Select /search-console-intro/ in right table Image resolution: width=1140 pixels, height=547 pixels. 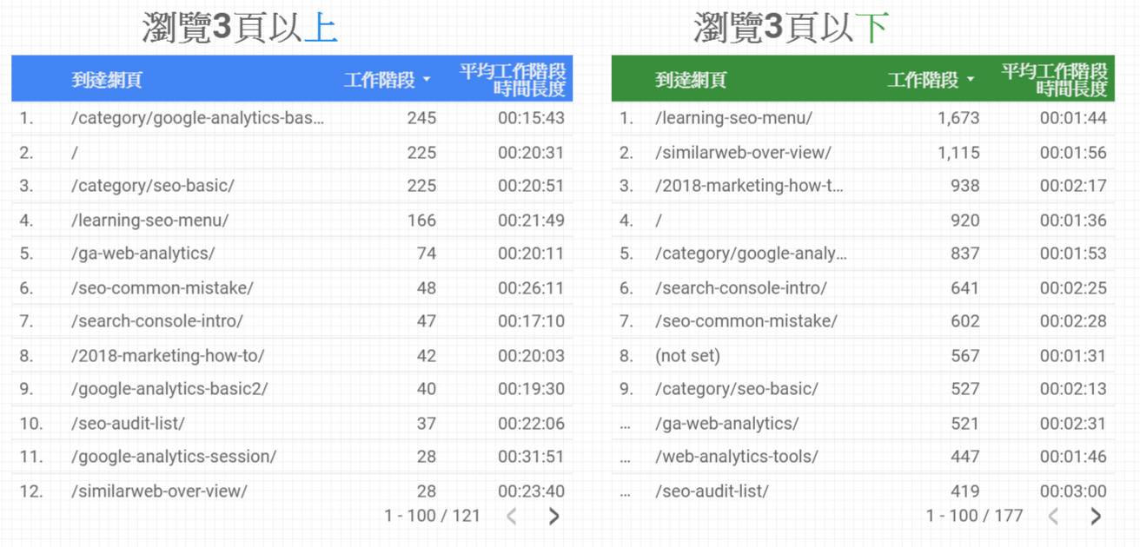pos(741,288)
